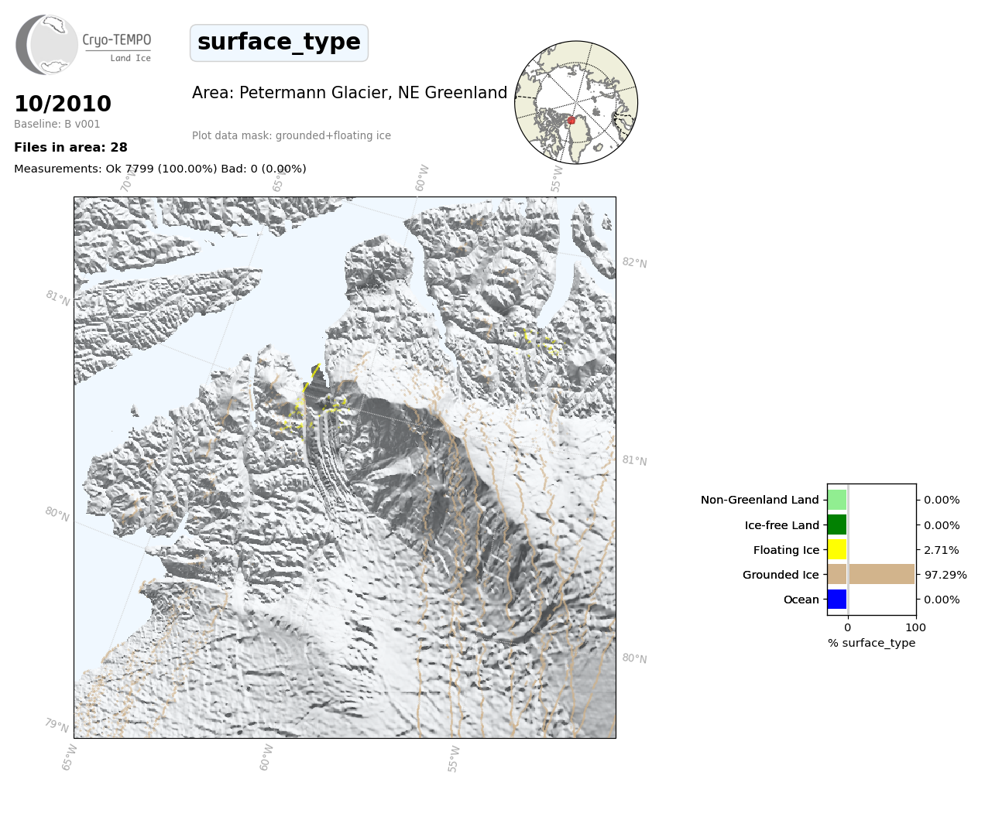Select the Non-Greenland Land light green swatch
The height and width of the screenshot is (820, 985).
(x=837, y=500)
